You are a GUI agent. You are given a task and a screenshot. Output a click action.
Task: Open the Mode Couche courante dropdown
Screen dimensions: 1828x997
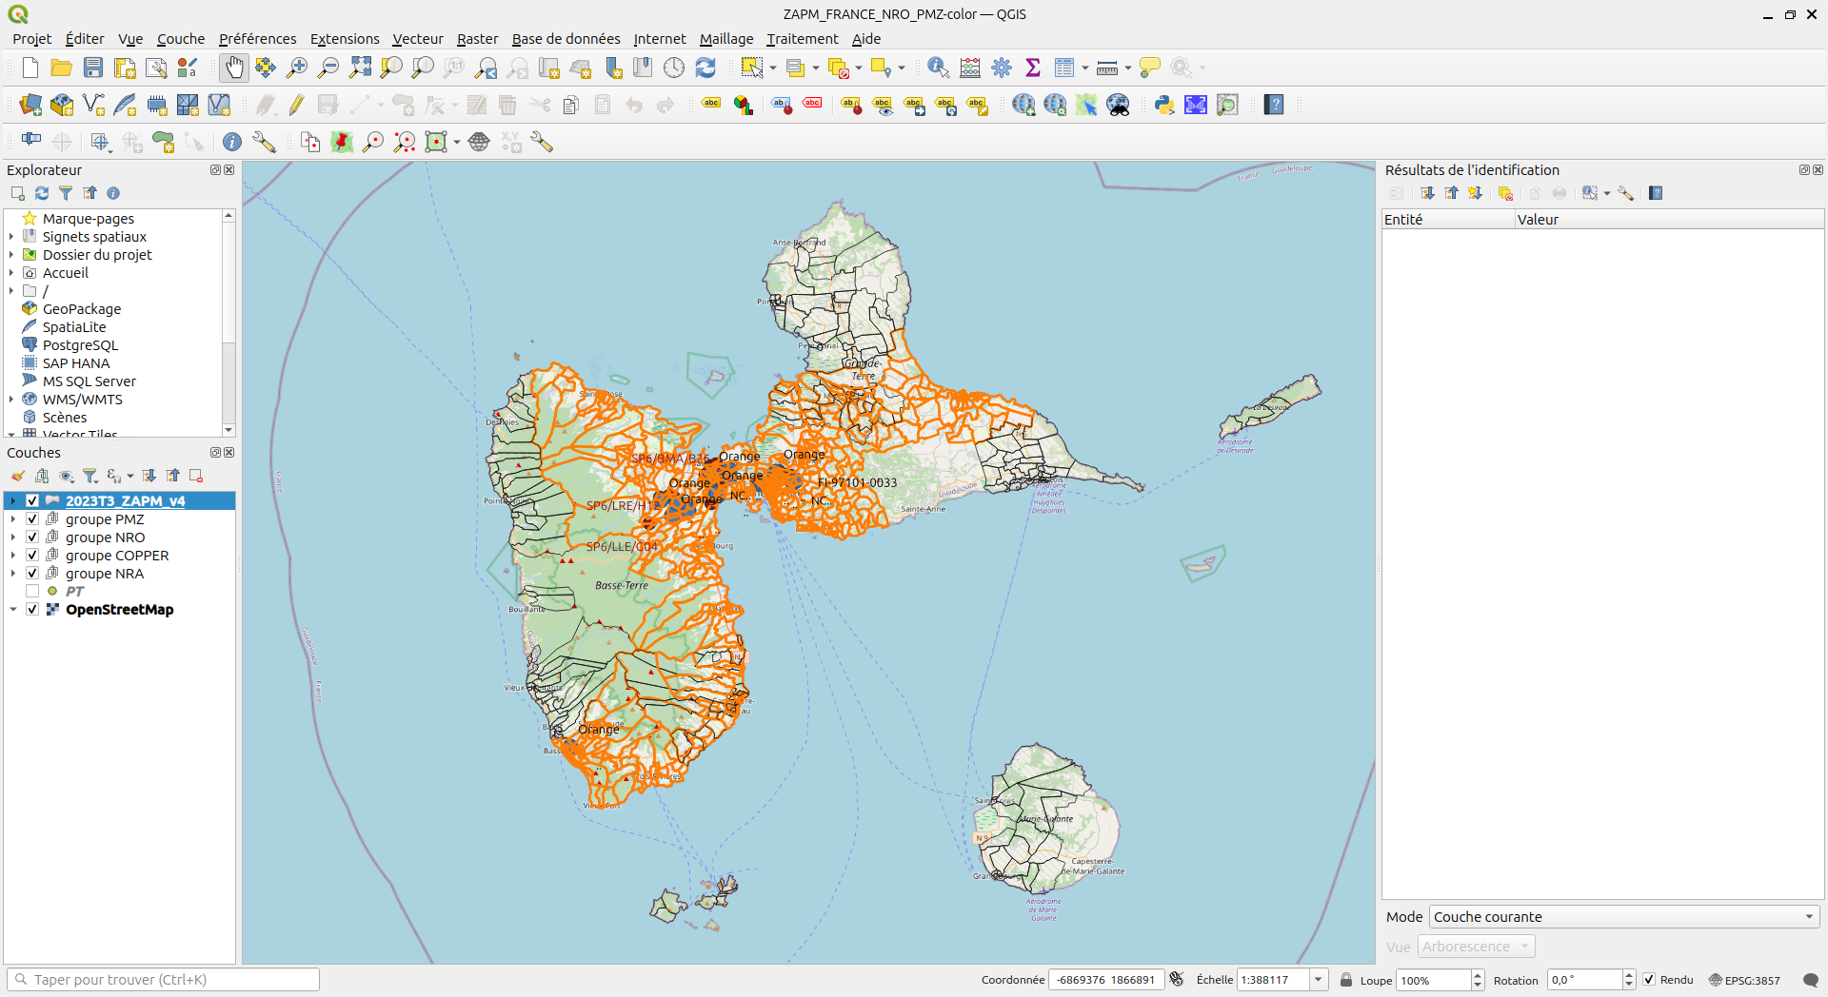[1624, 917]
